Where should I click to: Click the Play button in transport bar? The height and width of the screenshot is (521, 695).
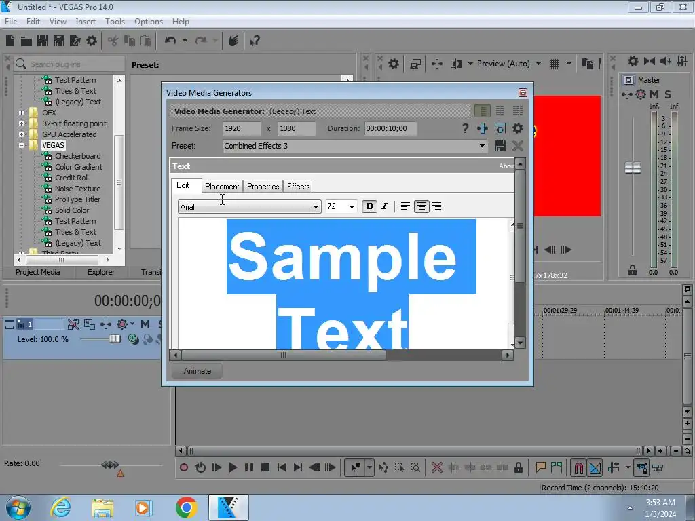coord(232,467)
